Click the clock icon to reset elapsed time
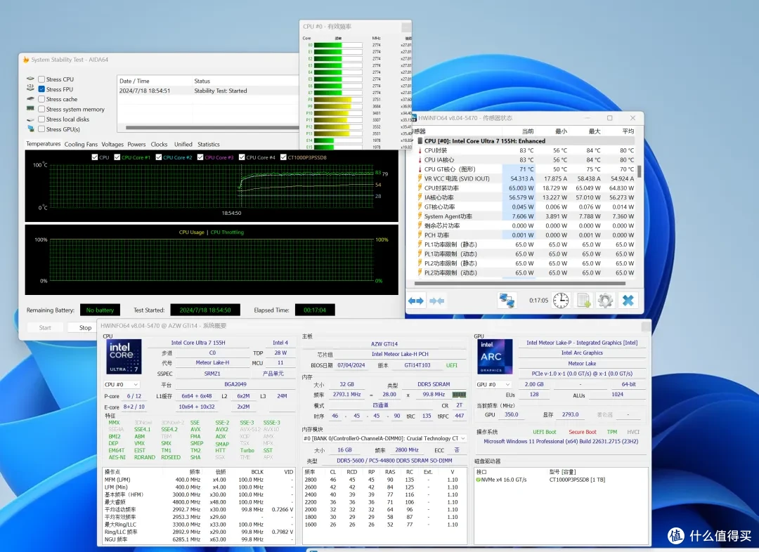 point(561,301)
